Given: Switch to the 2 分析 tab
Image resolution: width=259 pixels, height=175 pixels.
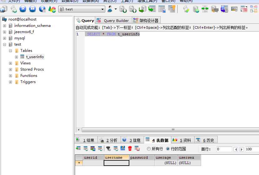Looking at the screenshot, I should tap(109, 140).
